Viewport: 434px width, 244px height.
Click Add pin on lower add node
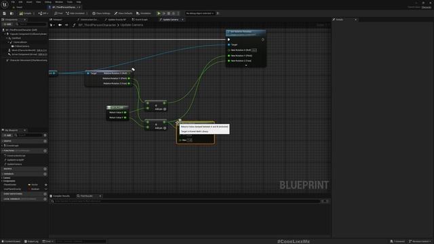click(161, 128)
